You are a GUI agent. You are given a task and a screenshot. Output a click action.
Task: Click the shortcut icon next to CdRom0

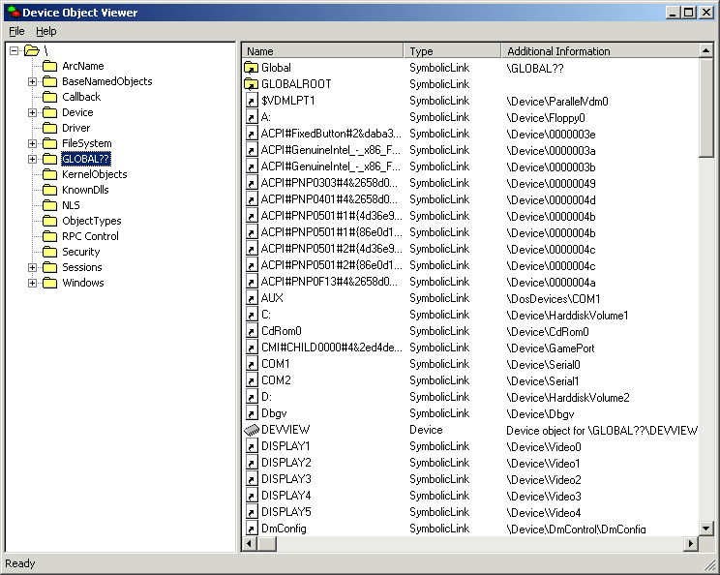[252, 331]
